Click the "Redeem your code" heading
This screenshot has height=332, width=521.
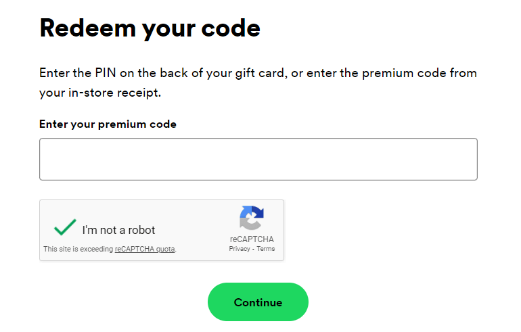[x=150, y=28]
